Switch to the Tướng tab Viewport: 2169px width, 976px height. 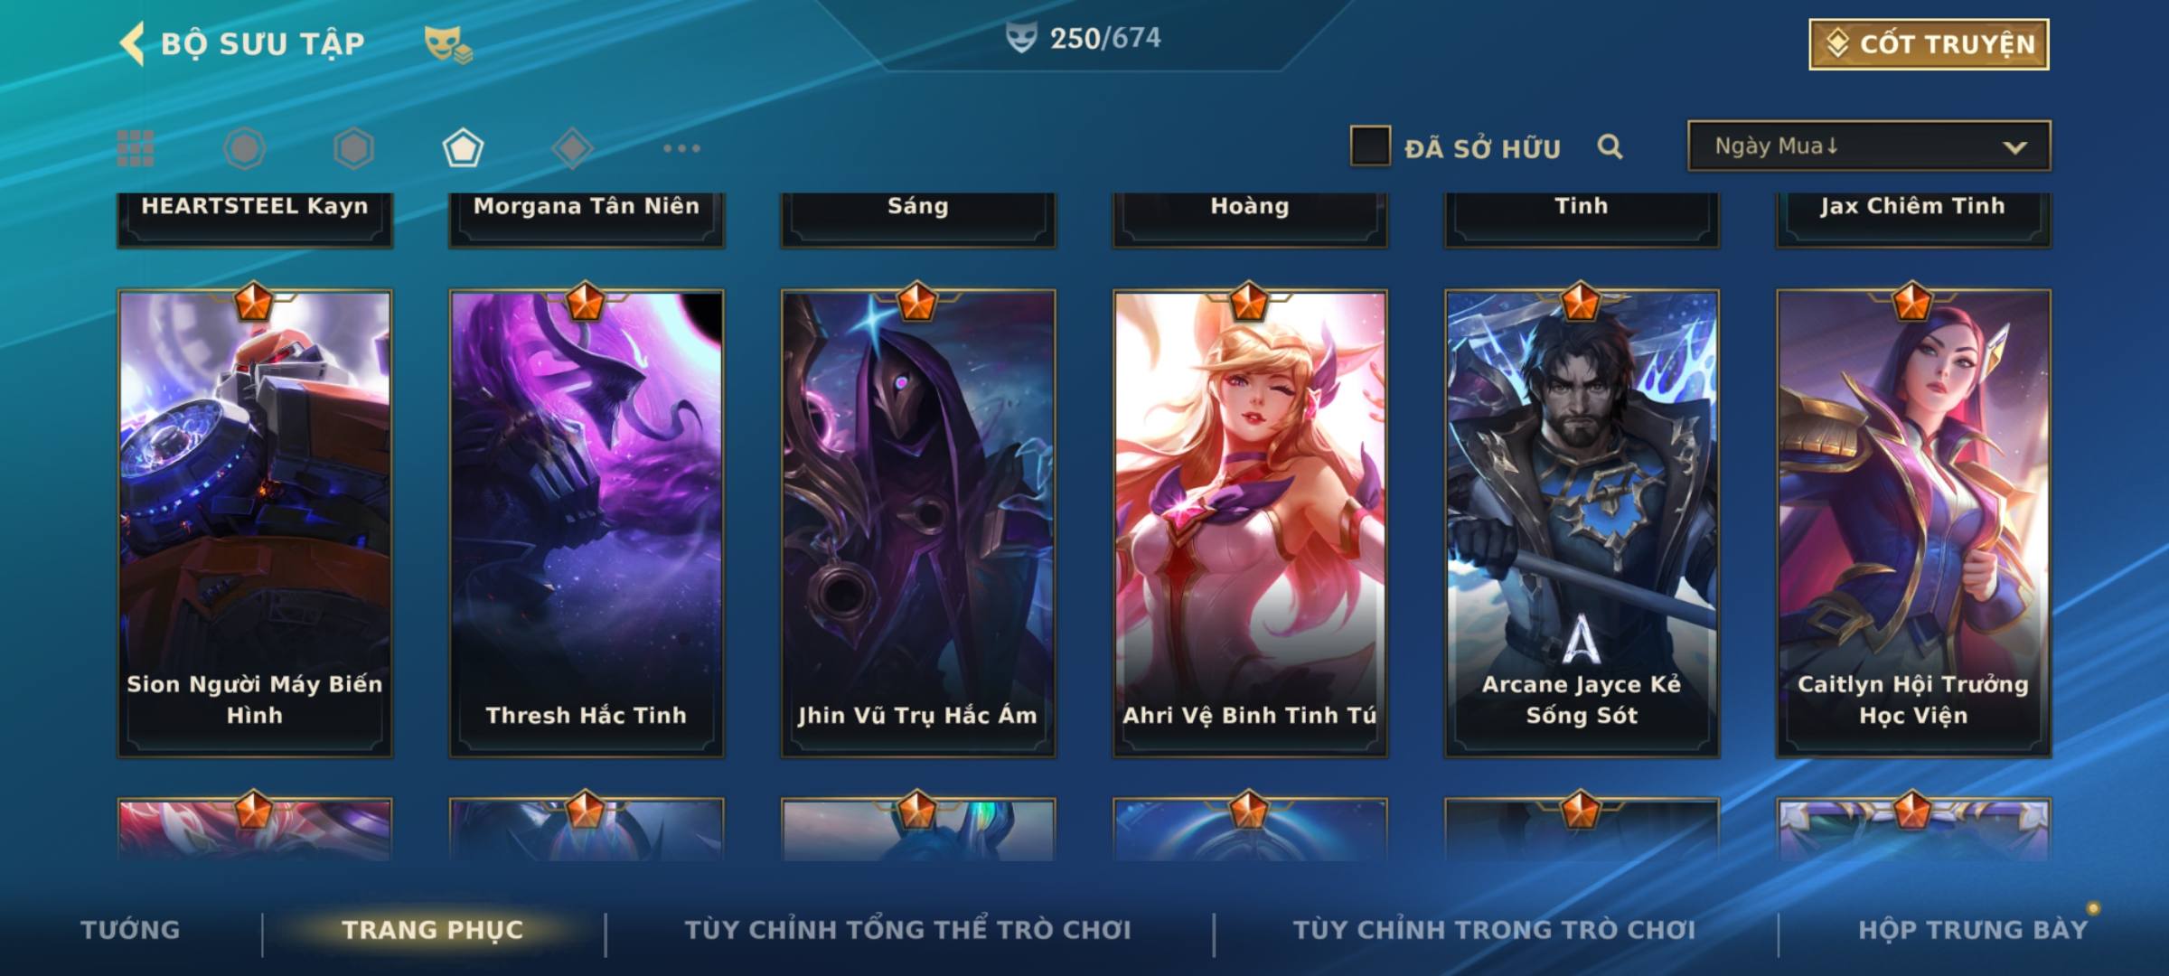[130, 929]
